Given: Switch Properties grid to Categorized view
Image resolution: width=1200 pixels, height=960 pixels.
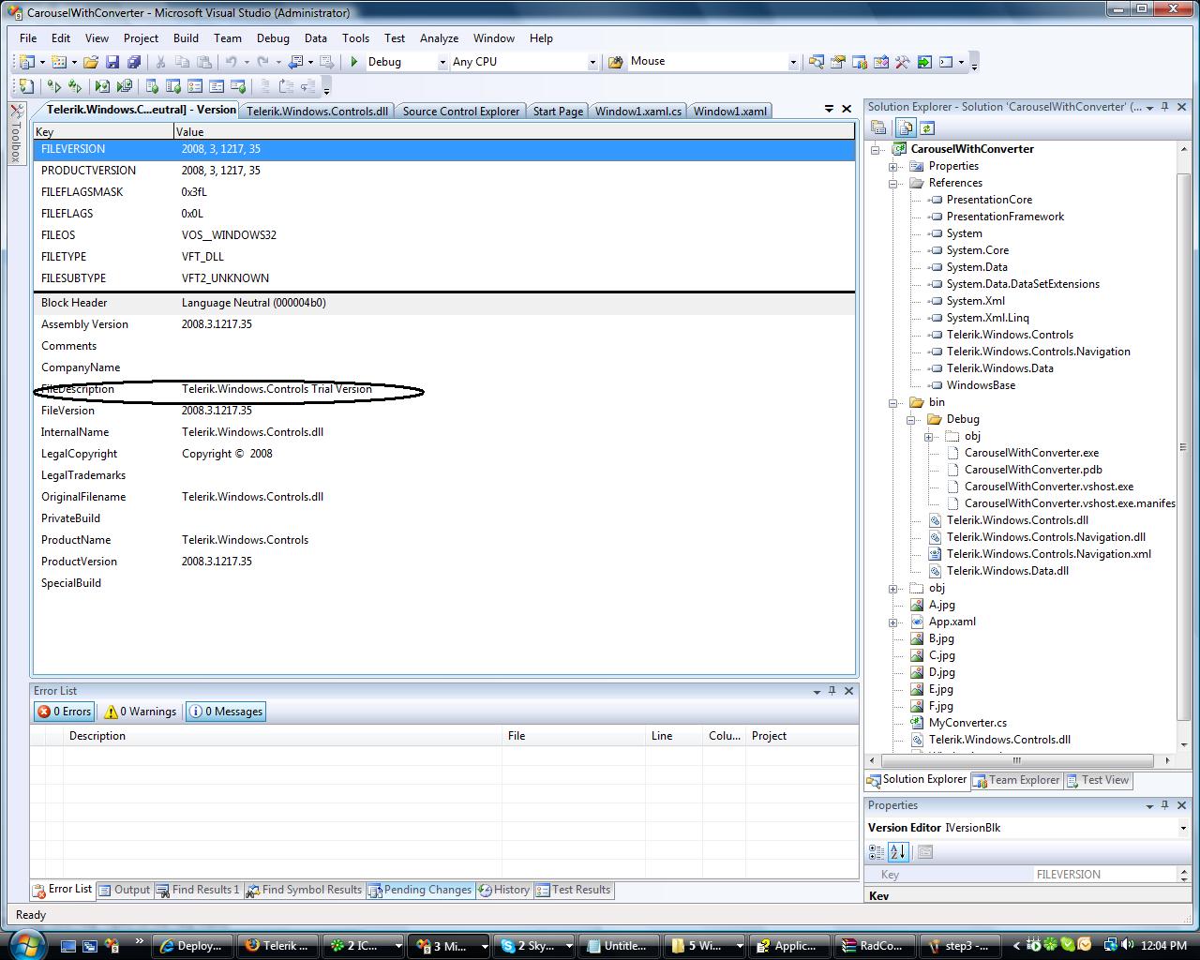Looking at the screenshot, I should [877, 852].
